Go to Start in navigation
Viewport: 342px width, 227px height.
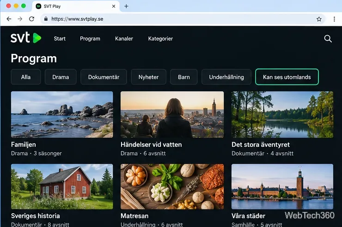[60, 38]
